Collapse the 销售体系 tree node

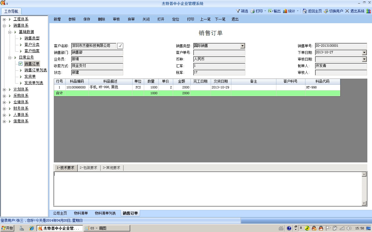tap(4, 26)
